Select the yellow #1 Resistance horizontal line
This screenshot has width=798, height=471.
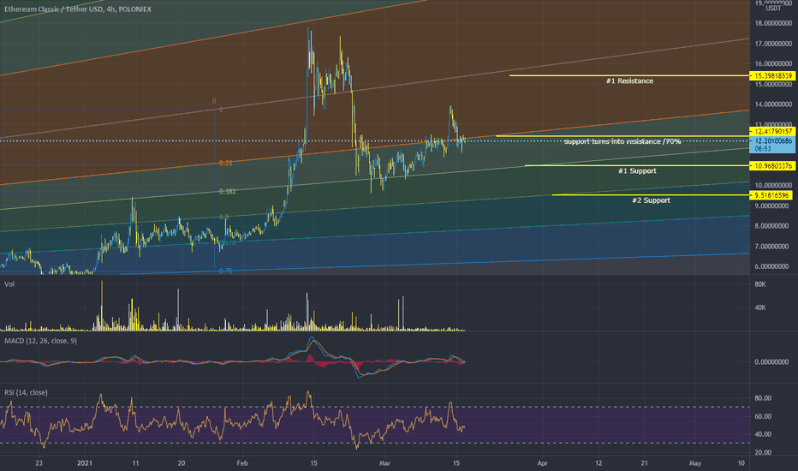(629, 76)
